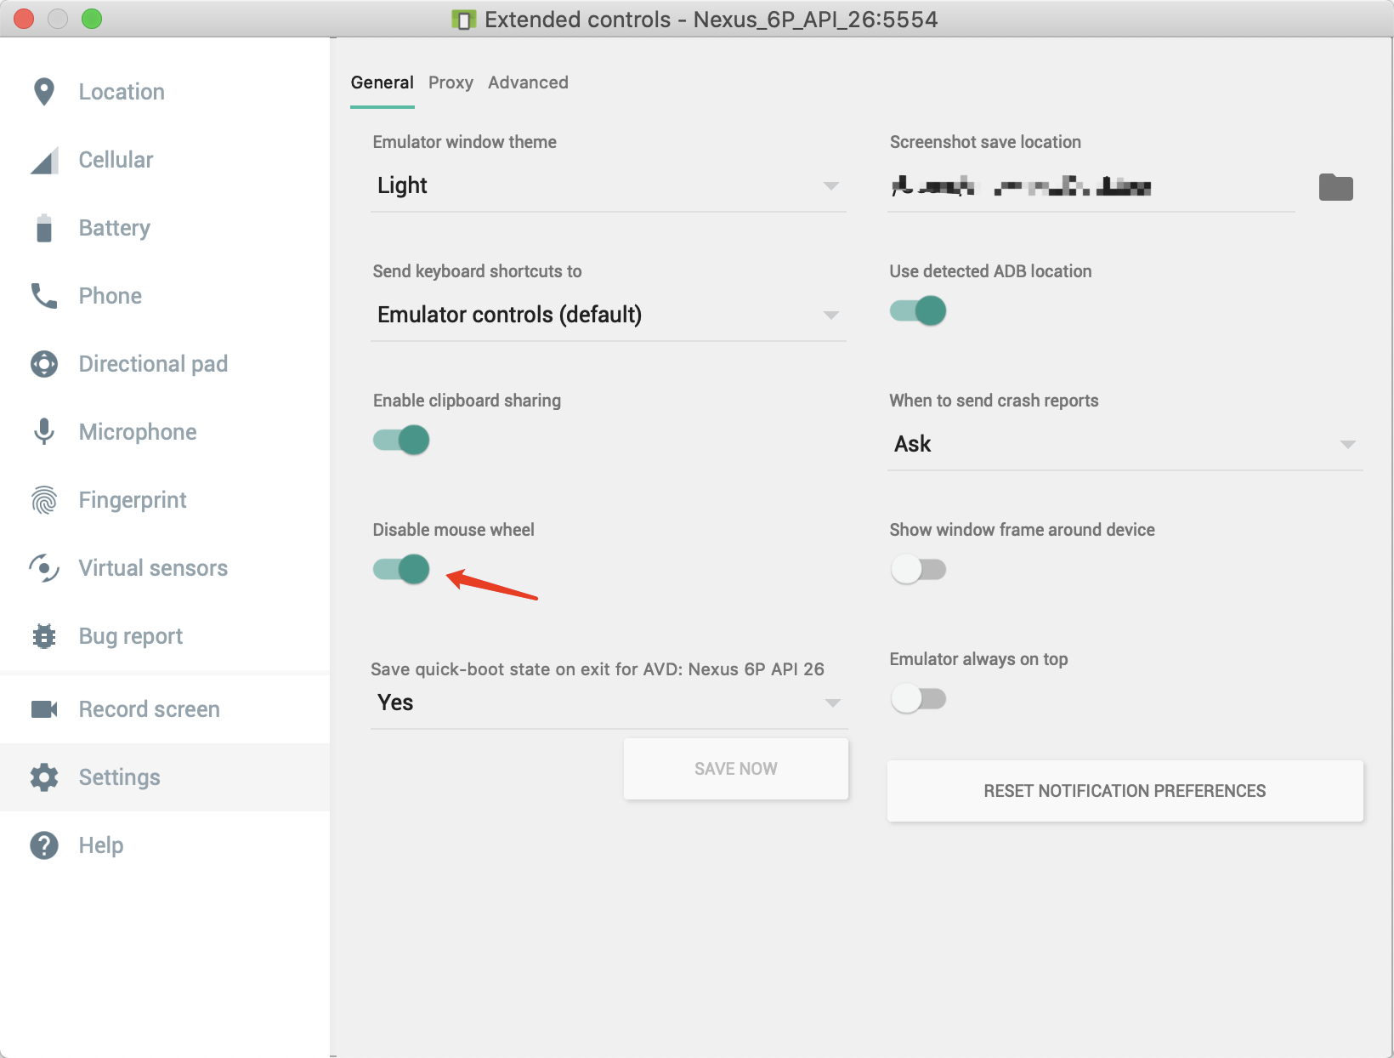Image resolution: width=1394 pixels, height=1058 pixels.
Task: Turn off Disable mouse wheel switch
Action: 400,569
